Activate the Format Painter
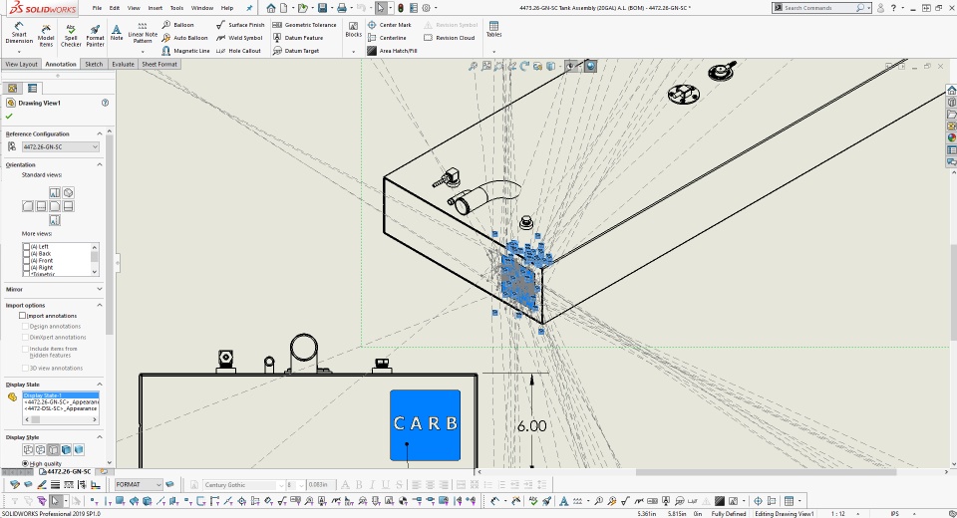957x518 pixels. tap(95, 36)
